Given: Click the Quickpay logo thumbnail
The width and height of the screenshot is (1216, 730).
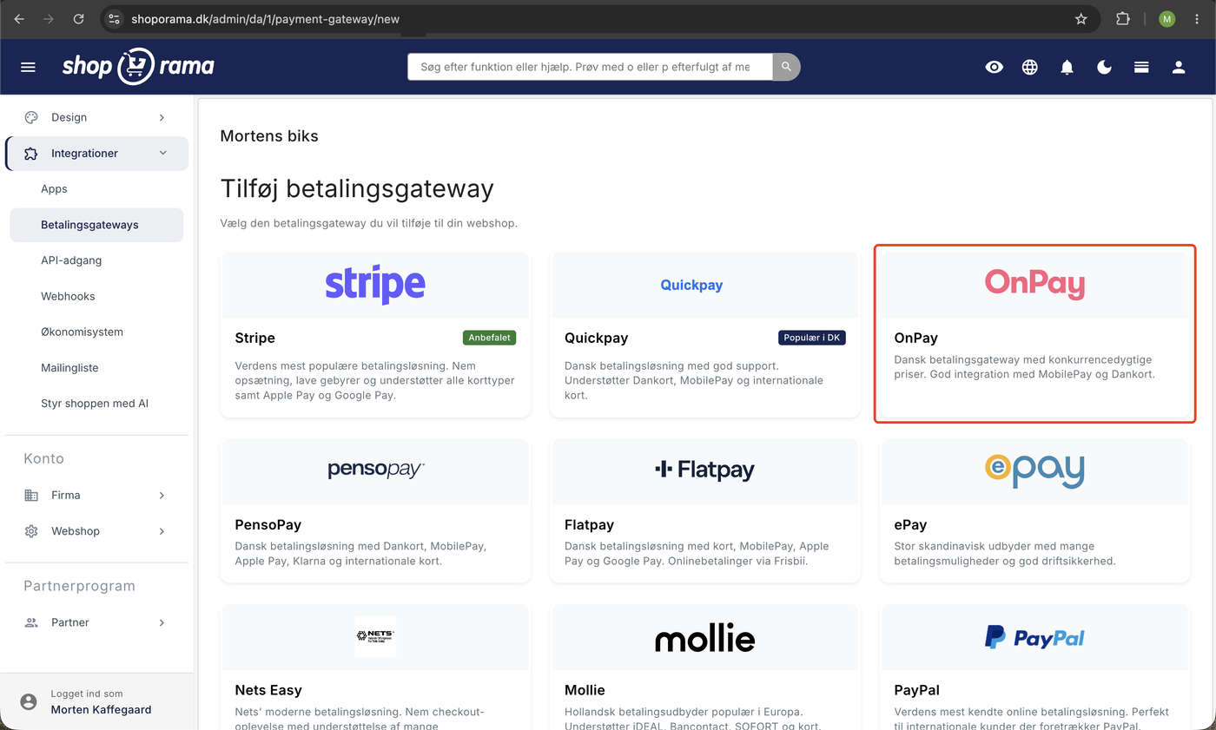Looking at the screenshot, I should pos(691,285).
